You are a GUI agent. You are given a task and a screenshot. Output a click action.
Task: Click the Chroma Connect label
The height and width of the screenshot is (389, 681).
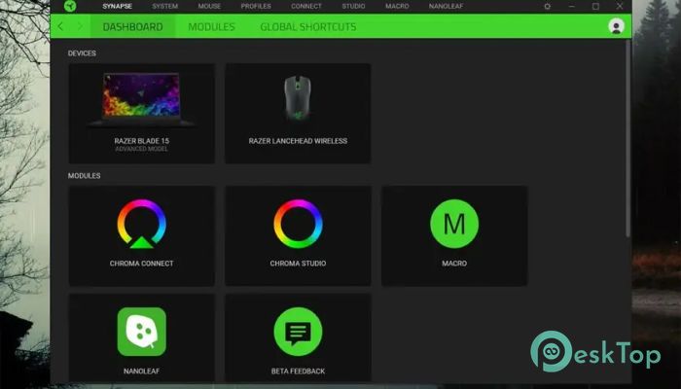tap(142, 264)
